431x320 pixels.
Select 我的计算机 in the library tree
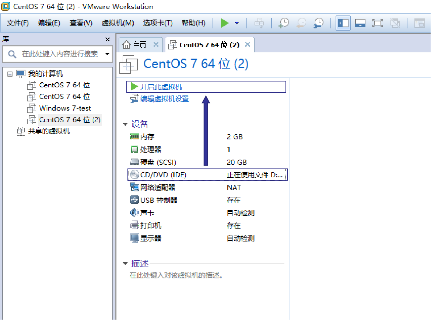coord(45,73)
